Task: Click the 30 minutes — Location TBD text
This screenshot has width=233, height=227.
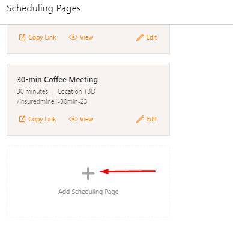Action: click(56, 91)
